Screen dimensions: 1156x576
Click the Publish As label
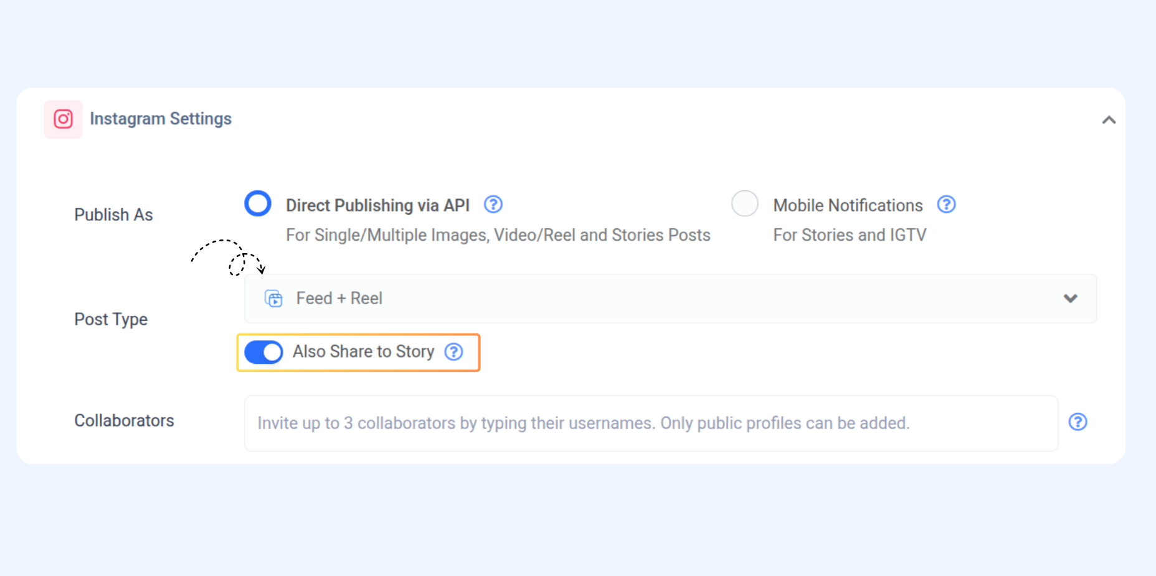click(x=113, y=215)
